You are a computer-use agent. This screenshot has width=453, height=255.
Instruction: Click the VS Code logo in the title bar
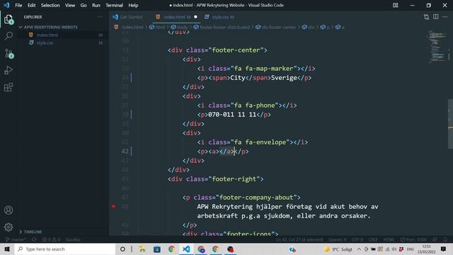(6, 5)
